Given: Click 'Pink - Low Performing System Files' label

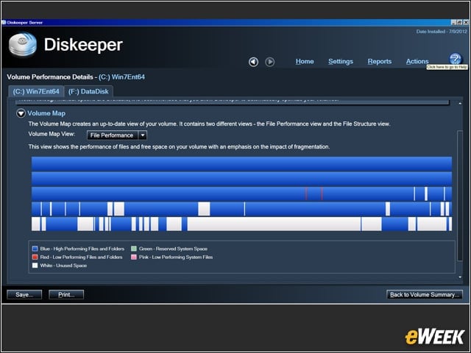Looking at the screenshot, I should click(176, 257).
